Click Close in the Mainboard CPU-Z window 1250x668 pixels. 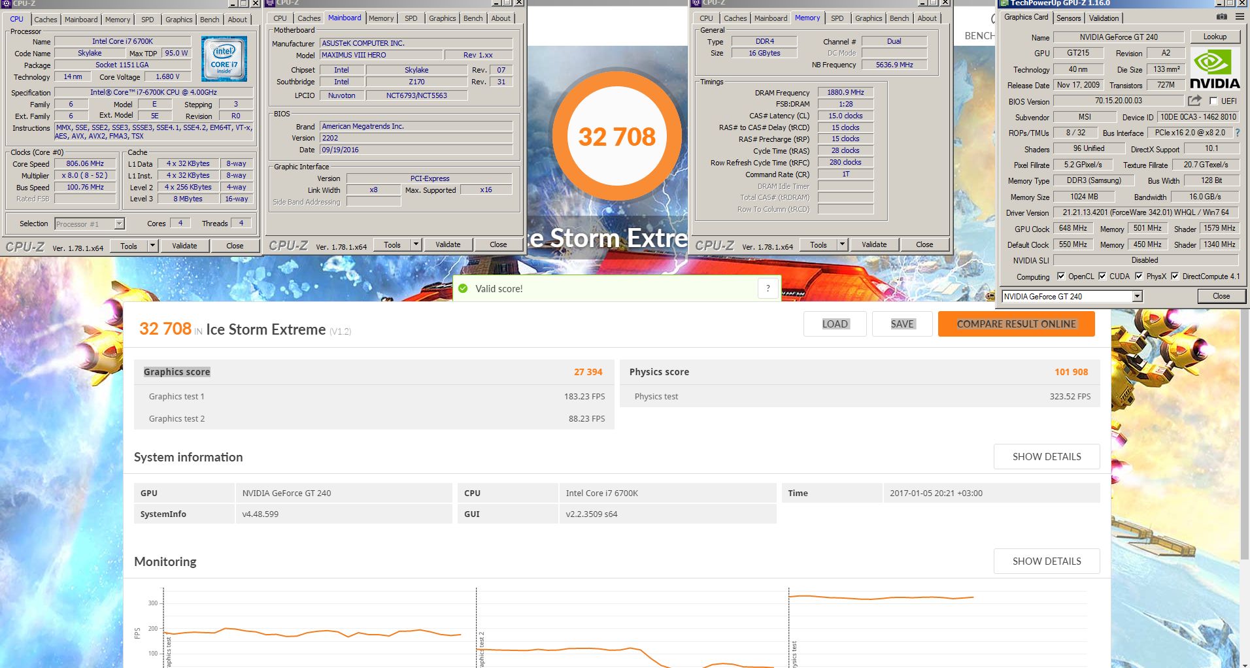click(x=498, y=244)
